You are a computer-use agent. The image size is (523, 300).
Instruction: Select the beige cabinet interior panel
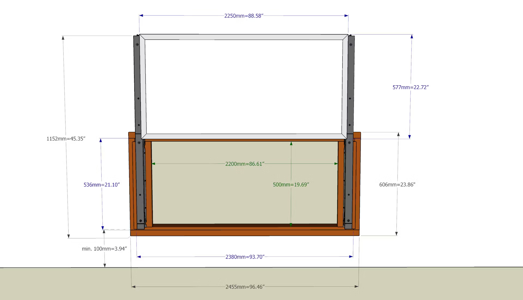[218, 196]
